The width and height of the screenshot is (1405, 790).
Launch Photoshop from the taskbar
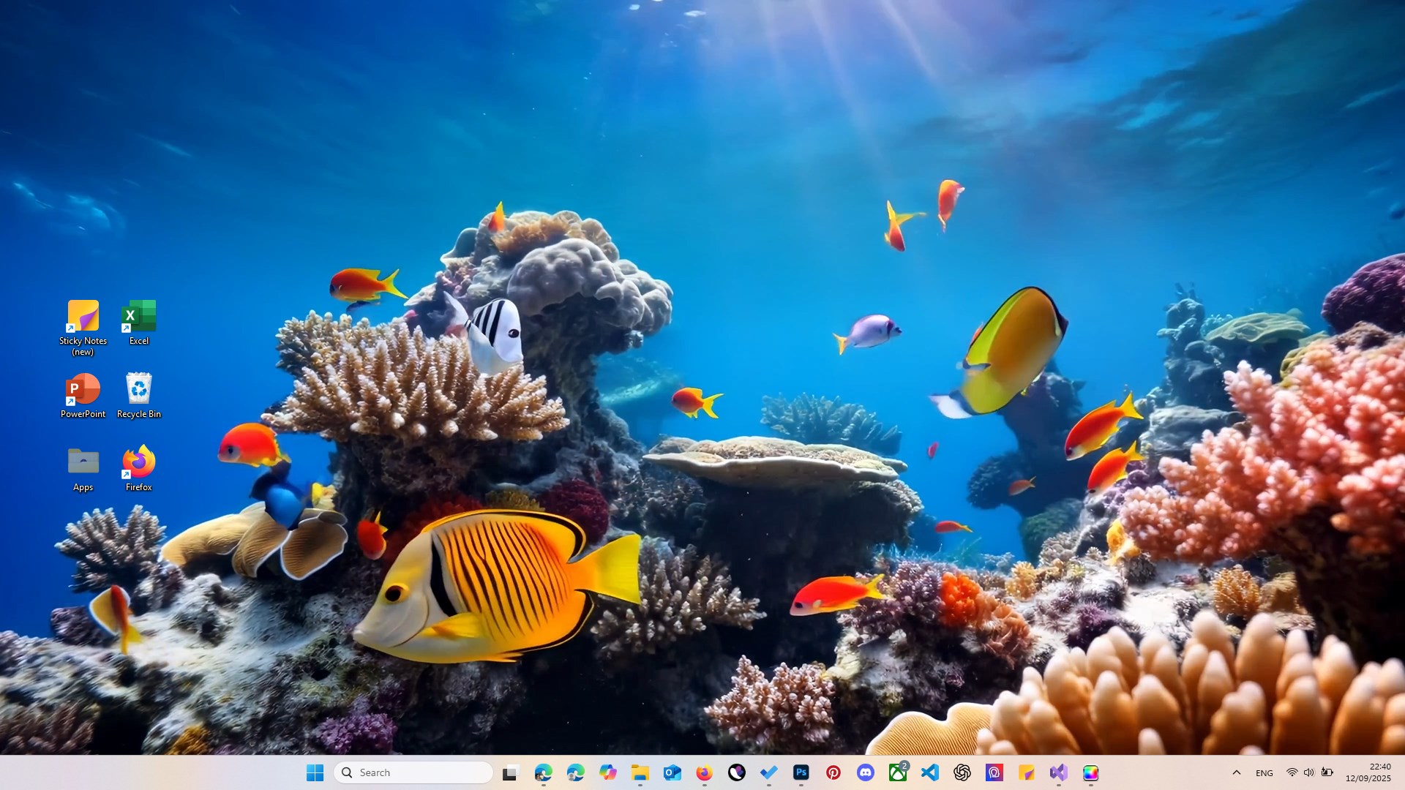click(801, 772)
